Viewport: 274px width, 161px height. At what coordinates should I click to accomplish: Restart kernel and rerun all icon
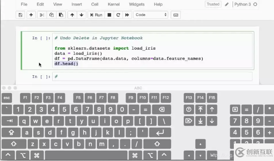(x=127, y=15)
